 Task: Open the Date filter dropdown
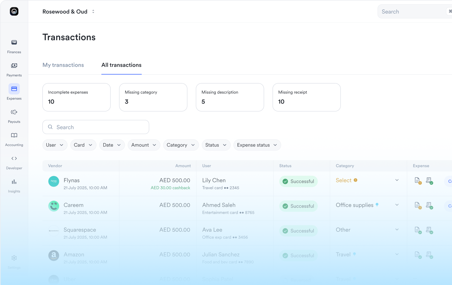tap(112, 145)
